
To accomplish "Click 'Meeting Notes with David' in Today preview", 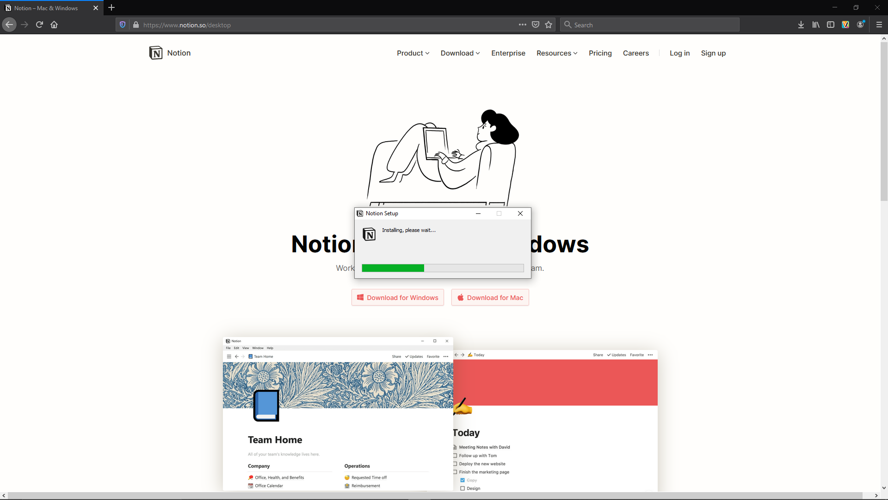I will pos(484,447).
